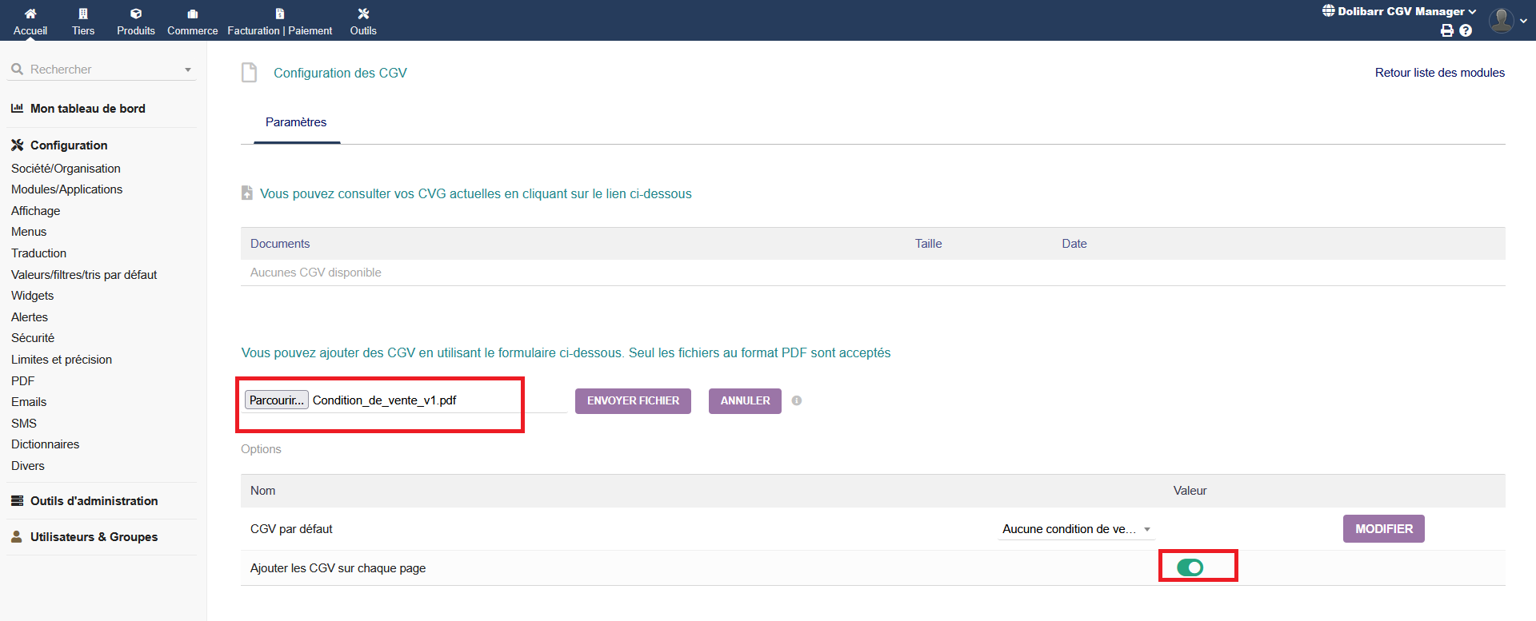
Task: Open the Produits cube icon
Action: 136,14
